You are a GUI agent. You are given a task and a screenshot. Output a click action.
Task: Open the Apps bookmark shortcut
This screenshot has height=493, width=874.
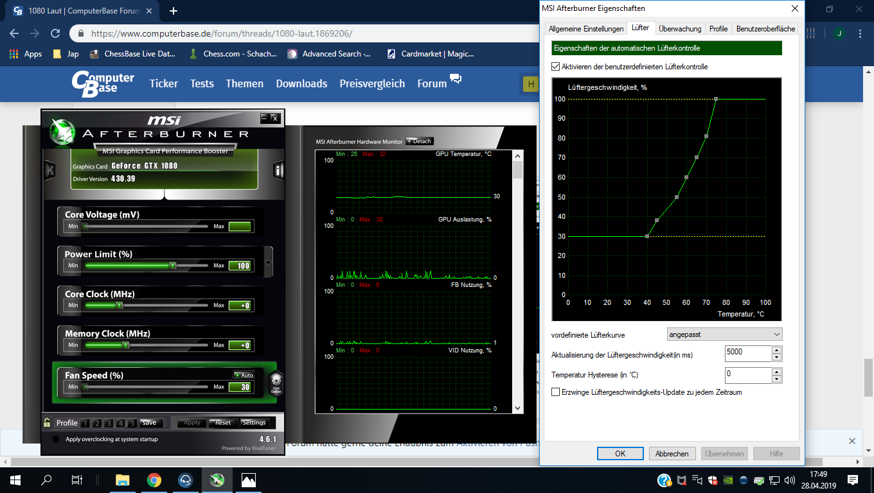point(26,54)
